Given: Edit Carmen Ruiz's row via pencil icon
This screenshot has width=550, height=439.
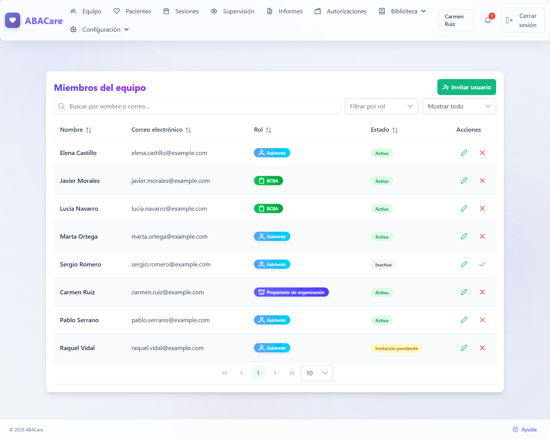Looking at the screenshot, I should (x=464, y=292).
